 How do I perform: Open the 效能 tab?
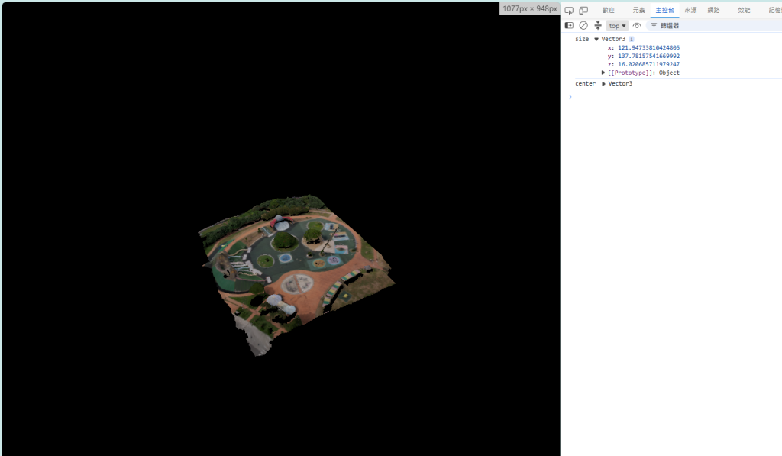(744, 11)
